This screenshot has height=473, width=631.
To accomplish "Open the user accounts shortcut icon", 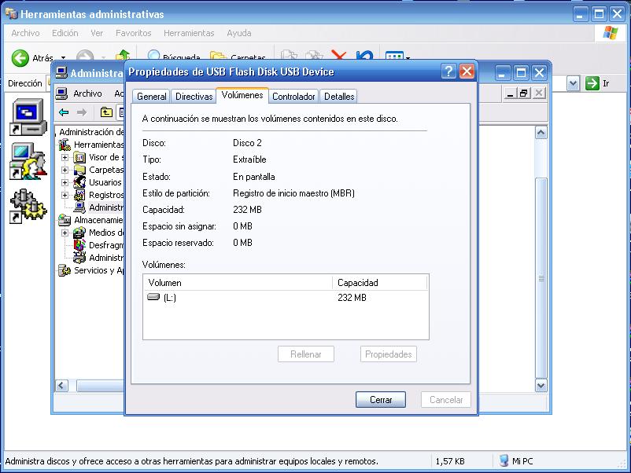I will pyautogui.click(x=28, y=161).
